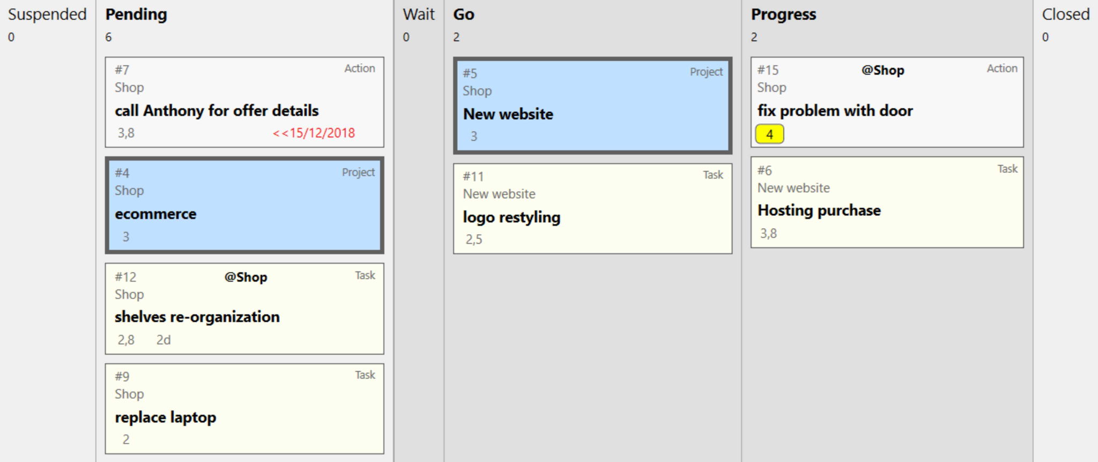Click the Project type label on card #4
Screen dimensions: 1098x462
click(x=358, y=172)
